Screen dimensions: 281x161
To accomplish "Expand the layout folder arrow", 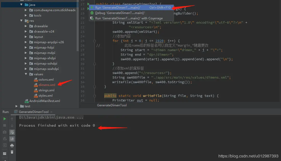I will [26, 37].
